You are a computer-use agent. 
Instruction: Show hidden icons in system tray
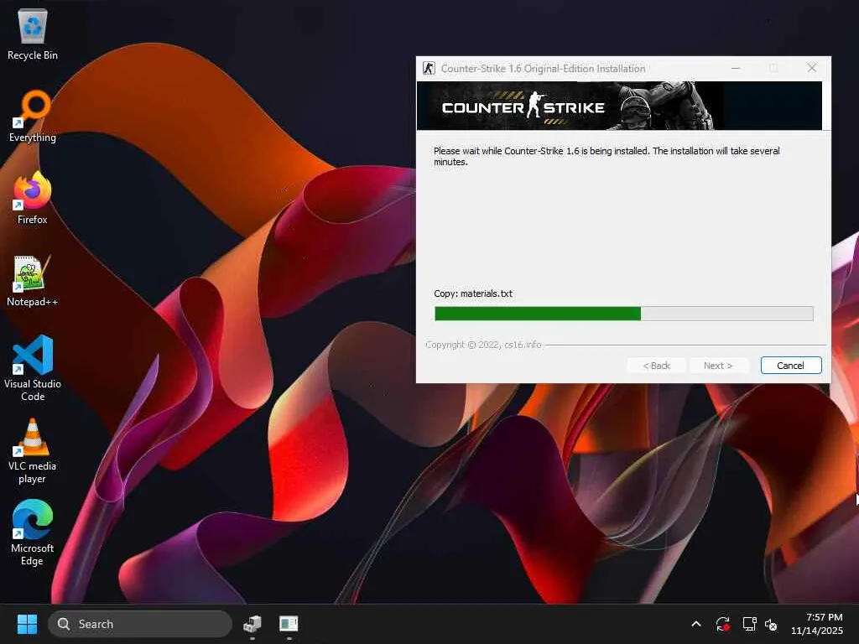(x=696, y=624)
